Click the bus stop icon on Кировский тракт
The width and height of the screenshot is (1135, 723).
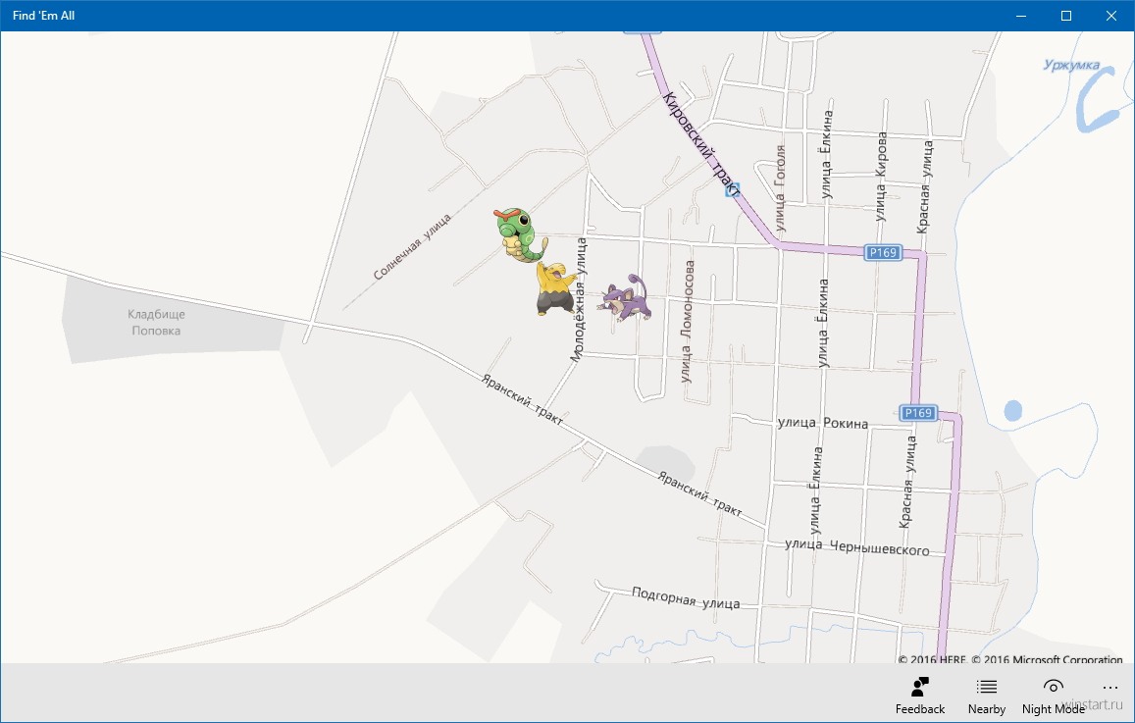tap(732, 189)
